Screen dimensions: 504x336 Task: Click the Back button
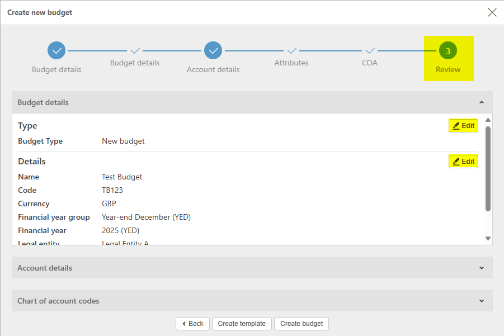pos(192,324)
